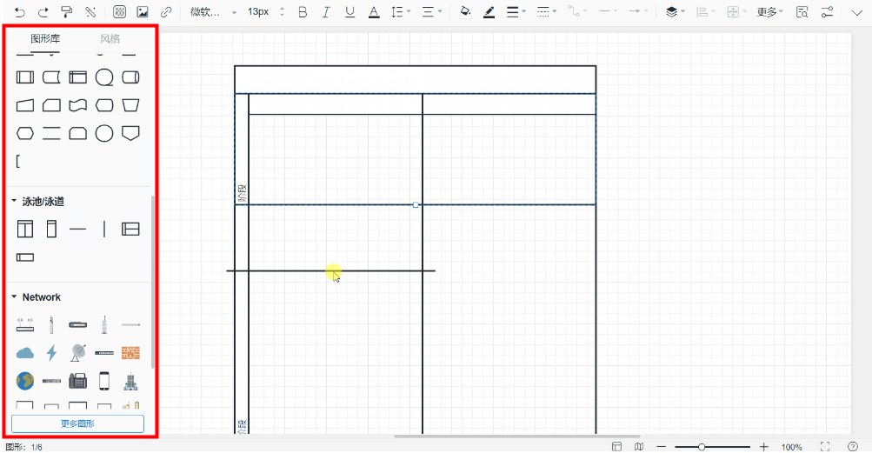Screen dimensions: 872x453
Task: Open the align shapes dropdown
Action: pos(706,11)
